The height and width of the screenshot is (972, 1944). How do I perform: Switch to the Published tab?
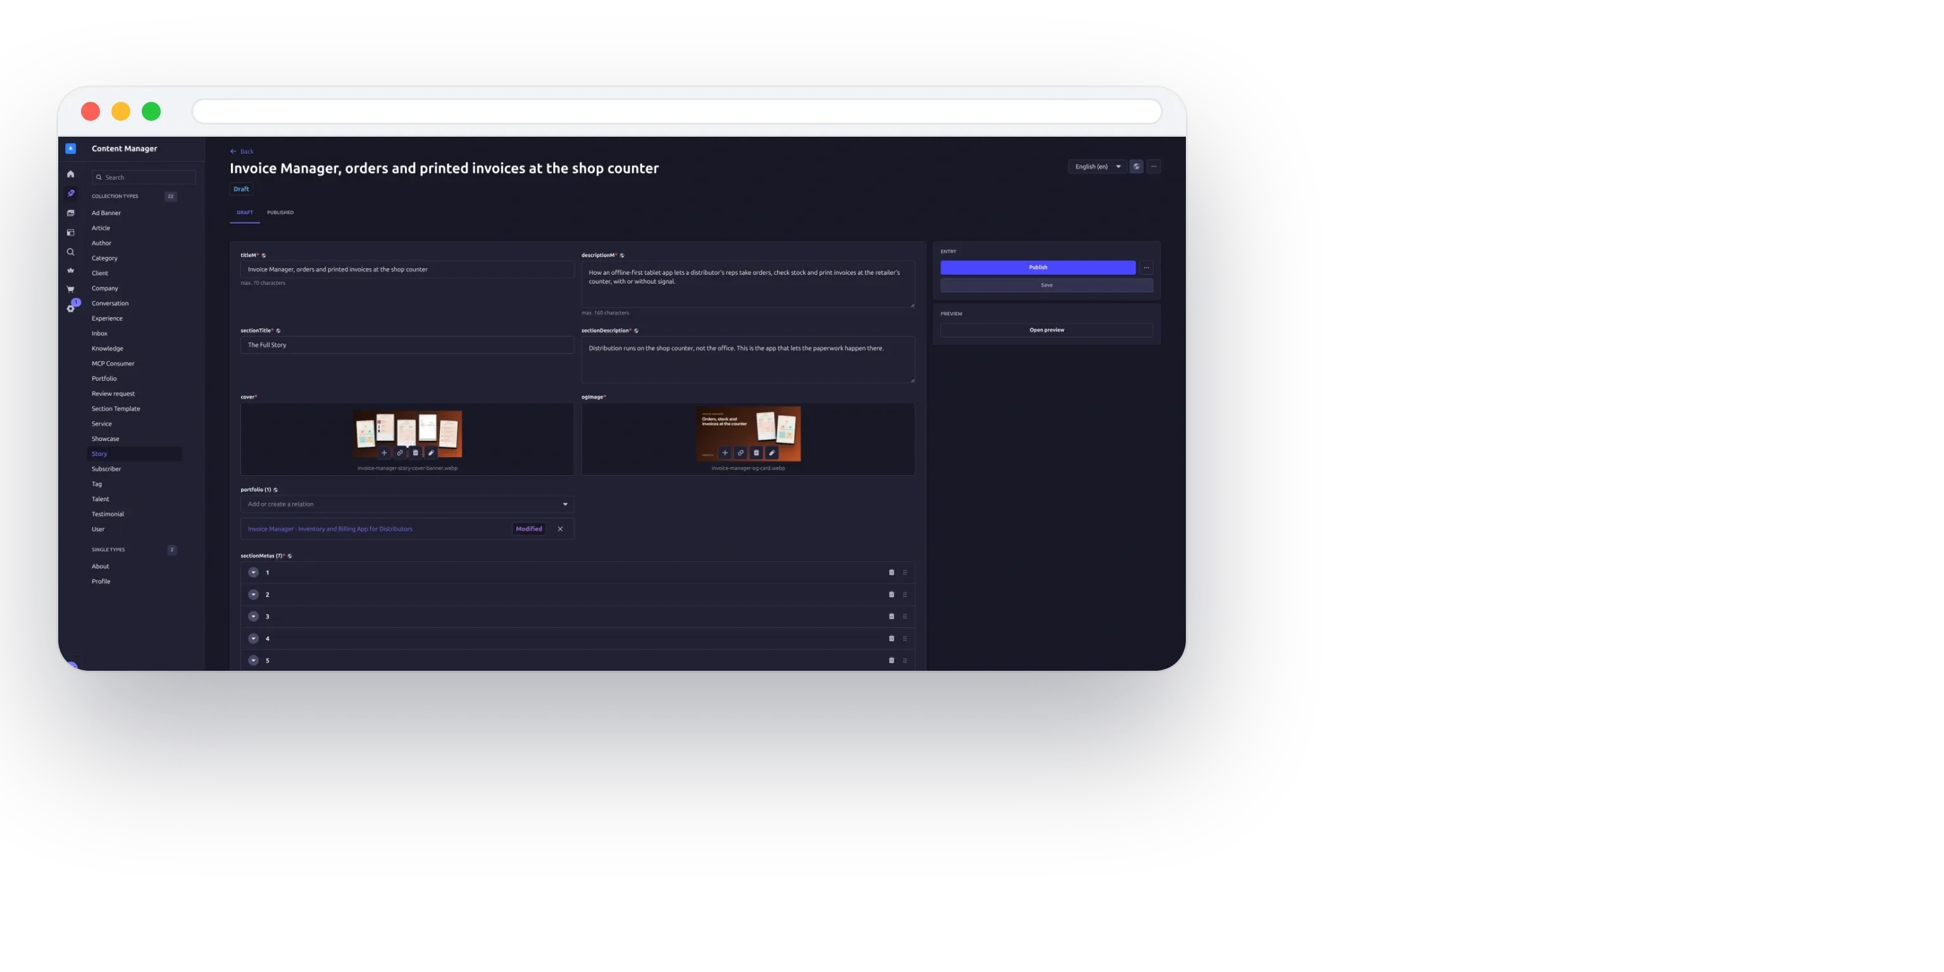pyautogui.click(x=280, y=213)
